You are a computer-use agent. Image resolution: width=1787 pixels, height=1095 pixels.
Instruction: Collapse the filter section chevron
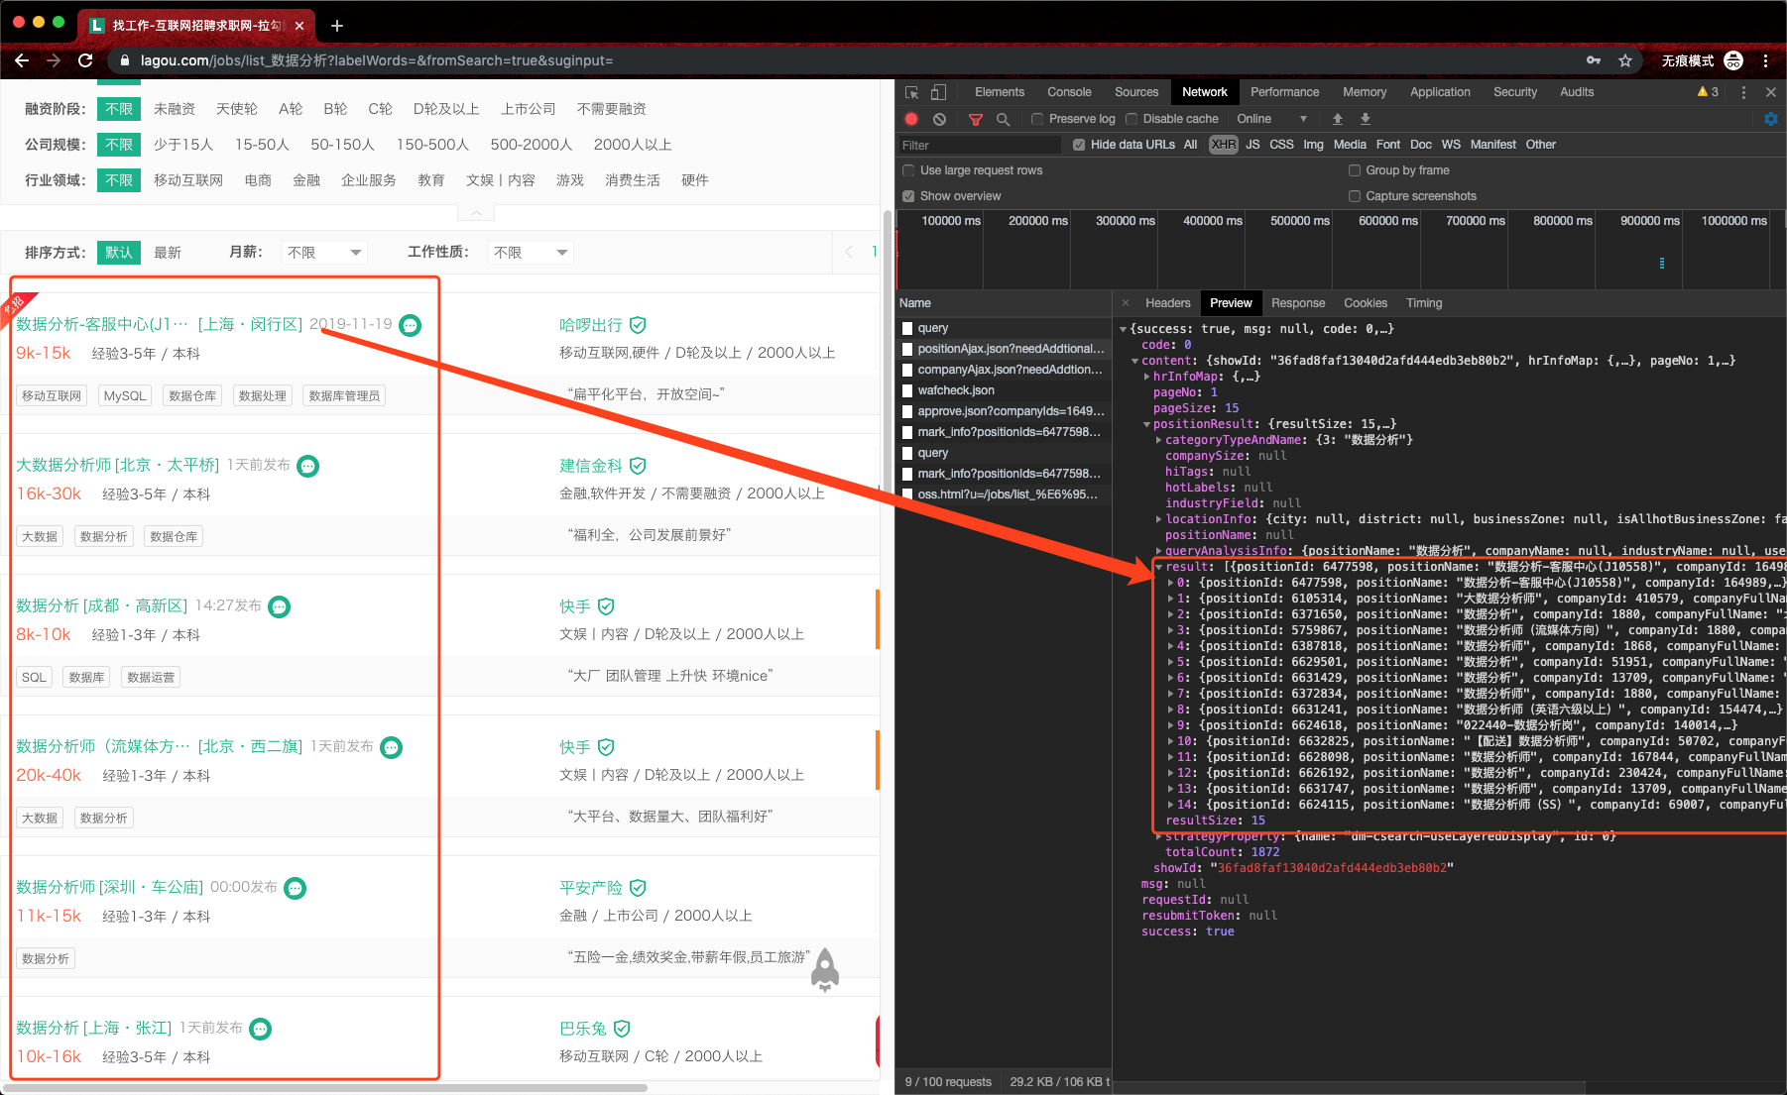[x=476, y=213]
